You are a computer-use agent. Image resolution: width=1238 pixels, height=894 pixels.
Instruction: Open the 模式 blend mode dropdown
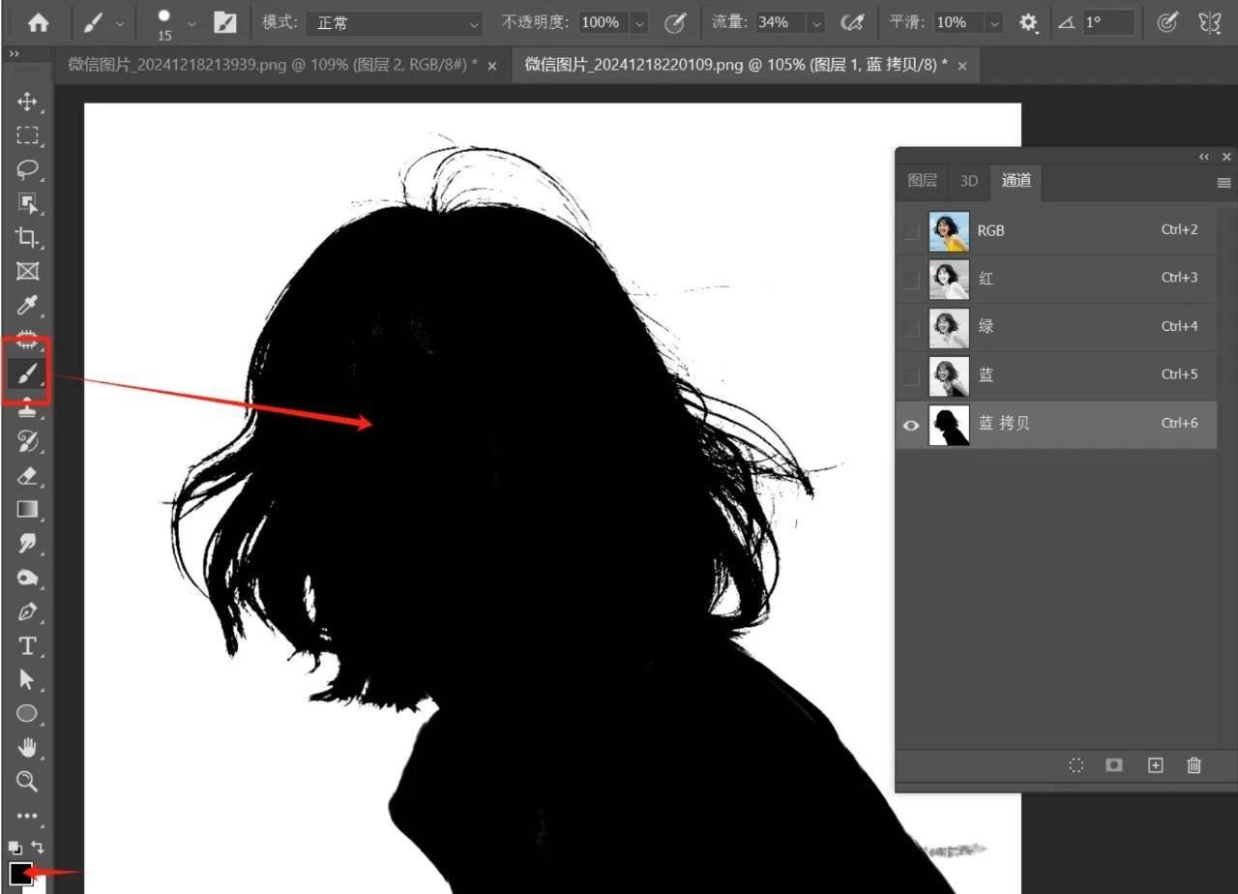pos(395,22)
